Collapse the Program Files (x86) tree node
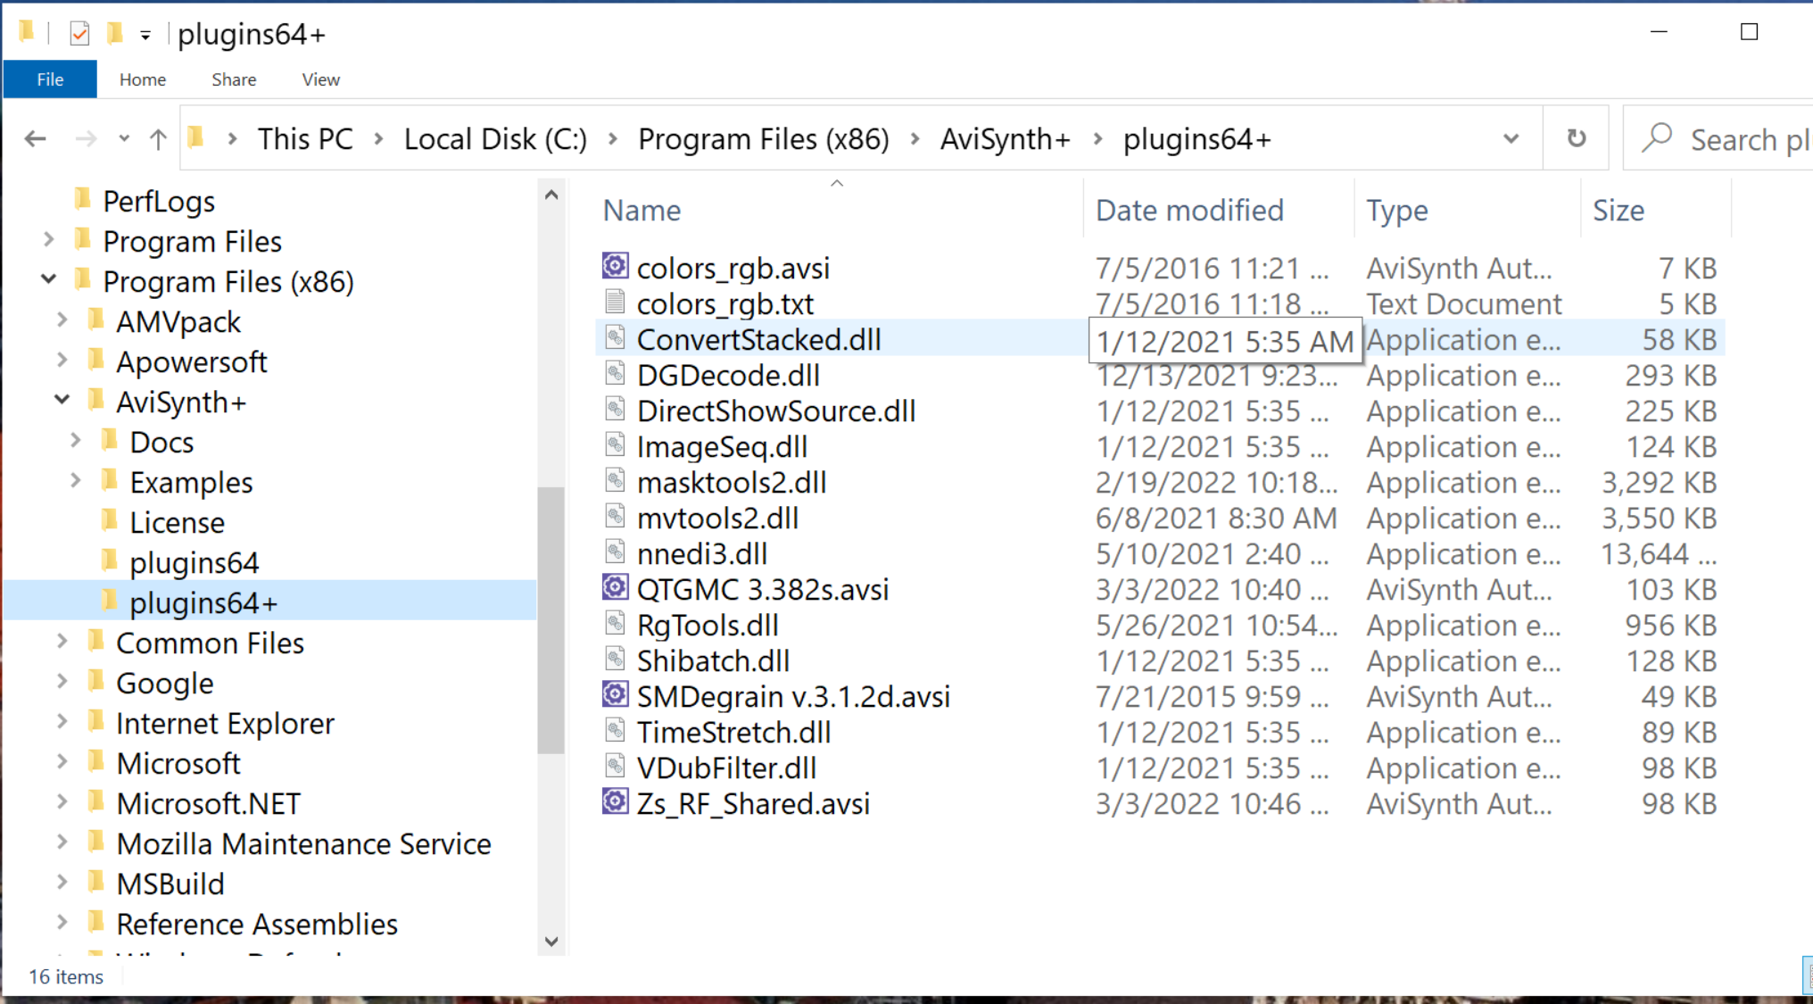The image size is (1813, 1004). [49, 279]
